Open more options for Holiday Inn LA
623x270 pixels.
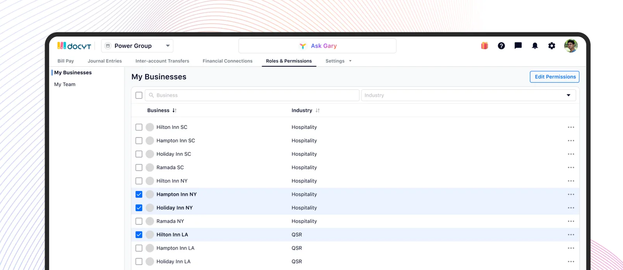click(x=571, y=262)
